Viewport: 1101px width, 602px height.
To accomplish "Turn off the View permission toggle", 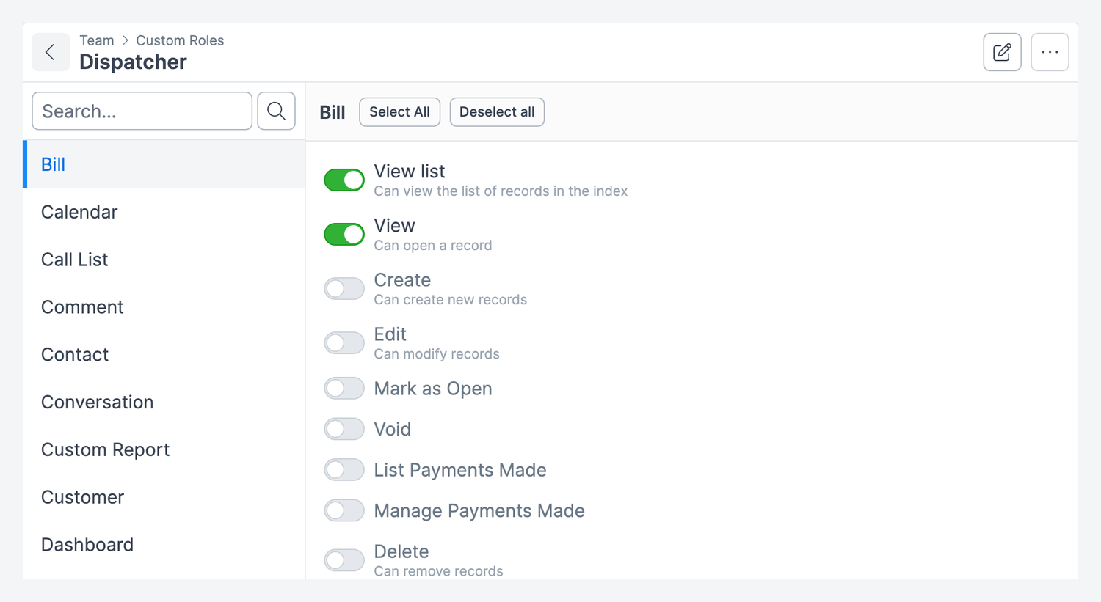I will click(x=344, y=234).
